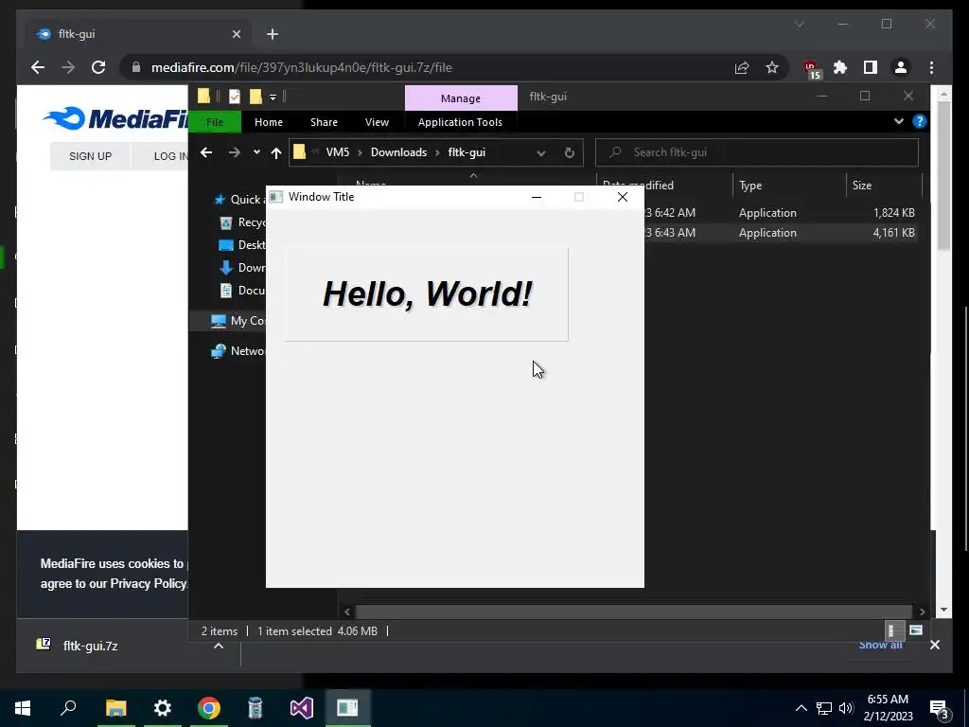Sort by Size column header

coord(884,186)
